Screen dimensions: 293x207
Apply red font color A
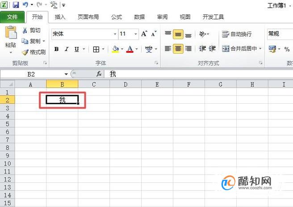(x=130, y=49)
